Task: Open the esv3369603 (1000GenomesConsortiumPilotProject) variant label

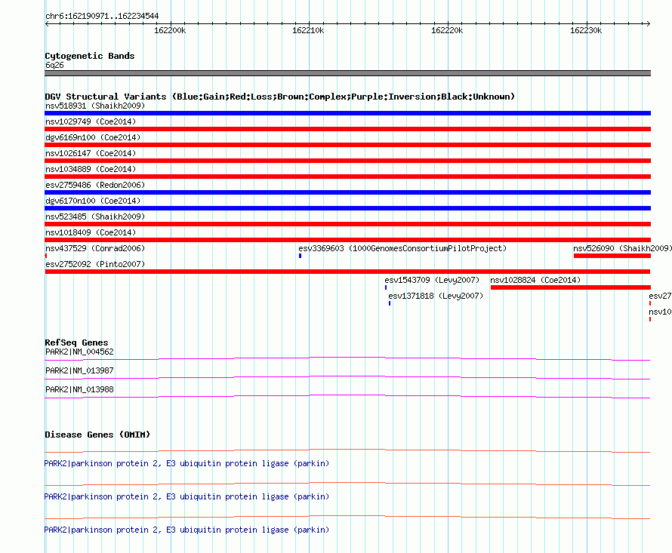Action: pos(402,248)
